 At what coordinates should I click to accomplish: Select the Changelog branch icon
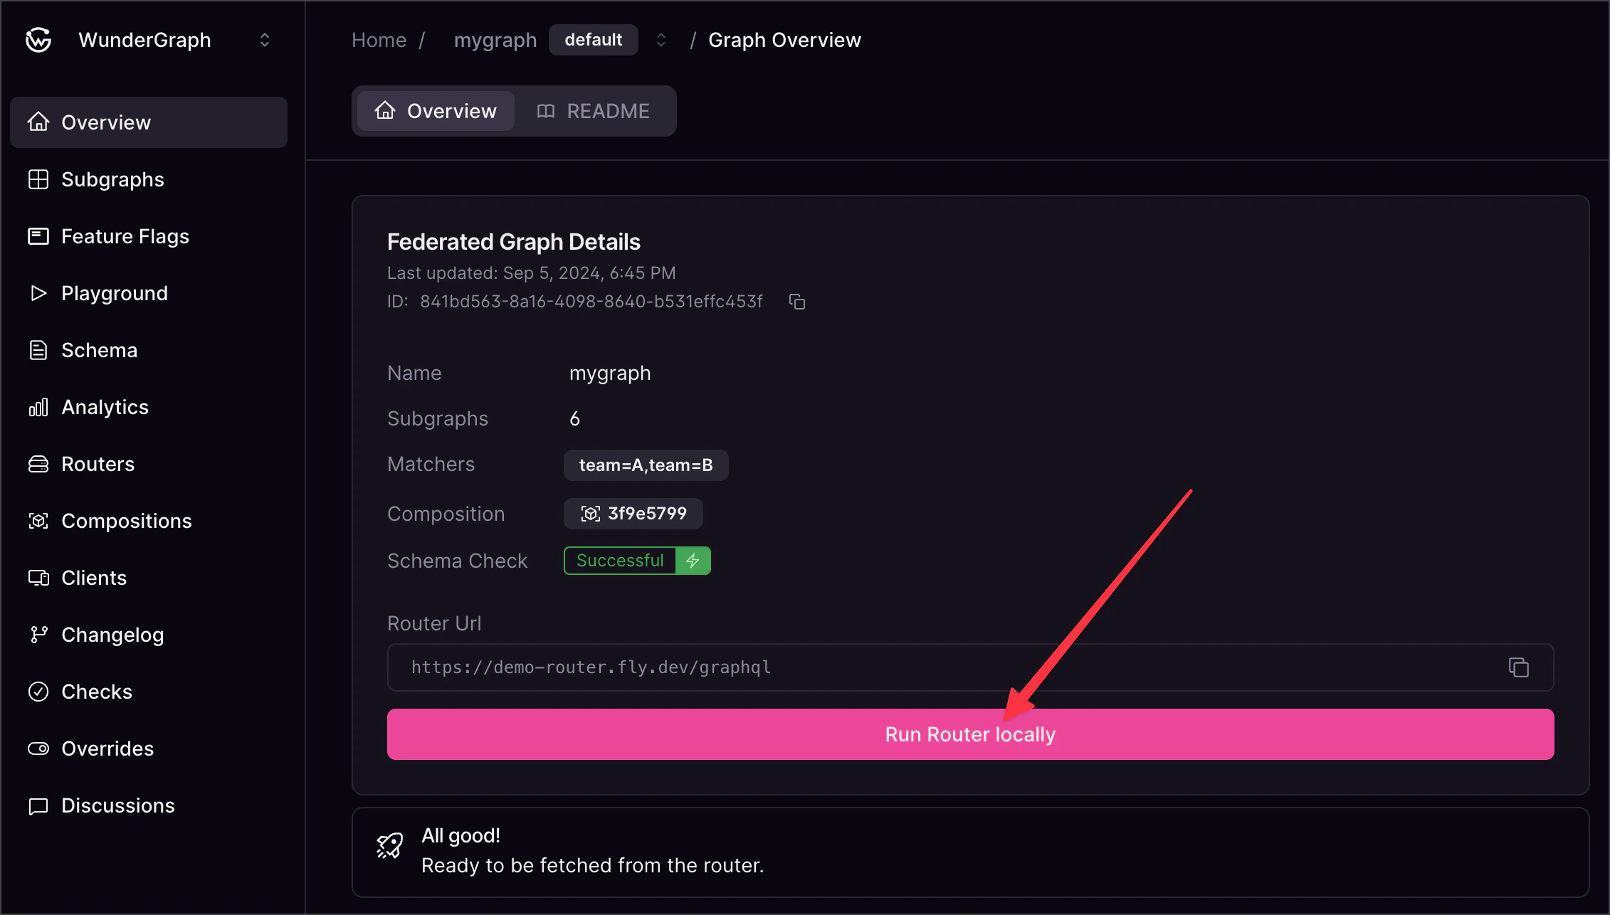38,634
